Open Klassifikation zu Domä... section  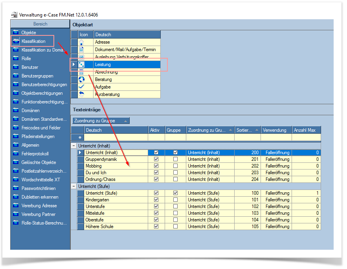[42, 50]
